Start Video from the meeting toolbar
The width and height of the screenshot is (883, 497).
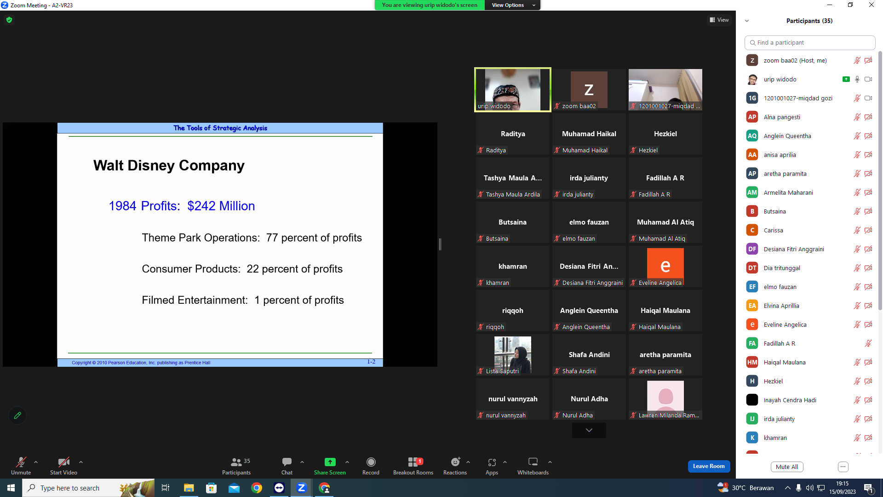click(x=63, y=466)
